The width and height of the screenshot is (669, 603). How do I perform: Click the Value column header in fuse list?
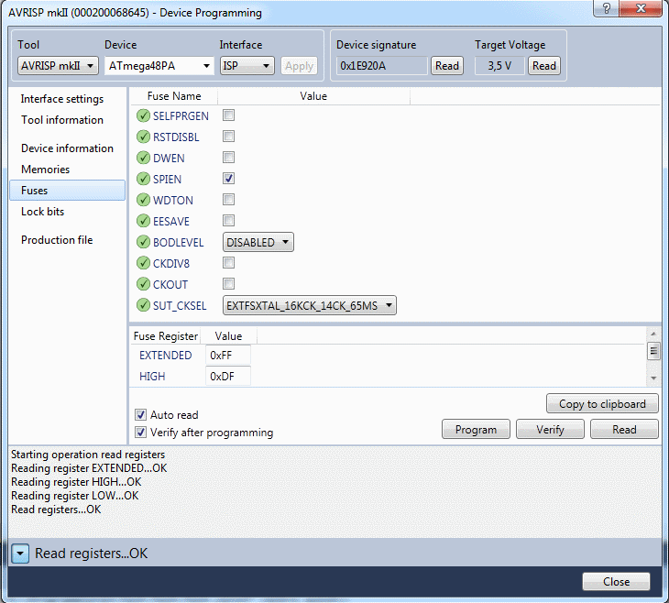(x=313, y=96)
